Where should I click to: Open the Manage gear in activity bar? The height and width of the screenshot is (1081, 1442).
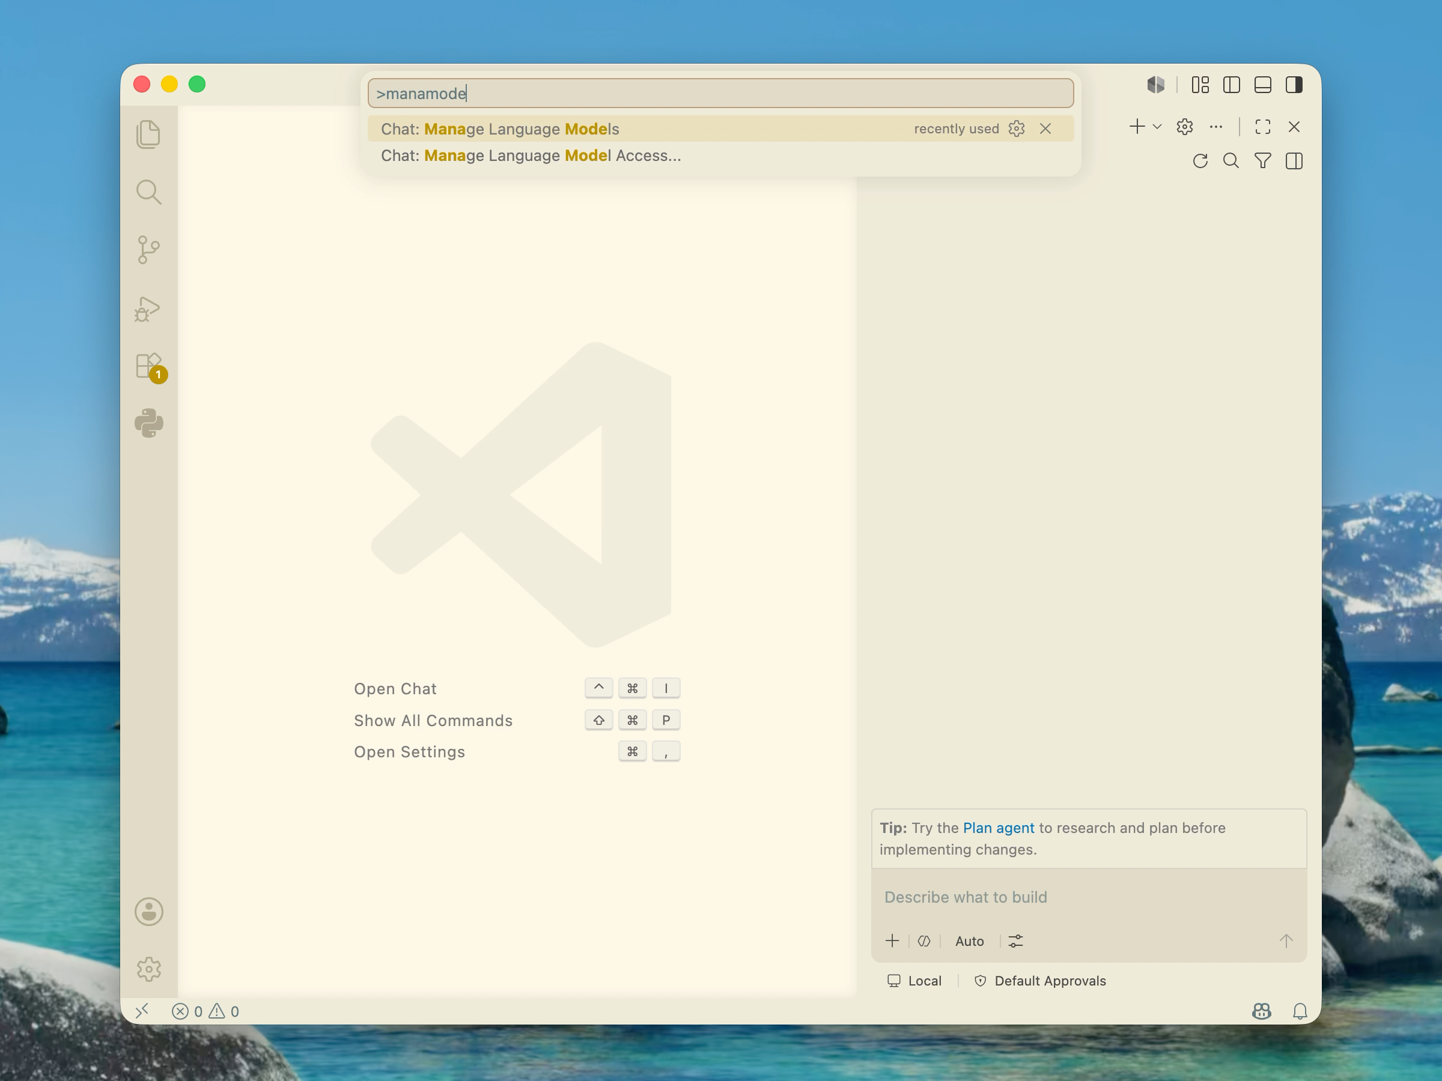[148, 969]
